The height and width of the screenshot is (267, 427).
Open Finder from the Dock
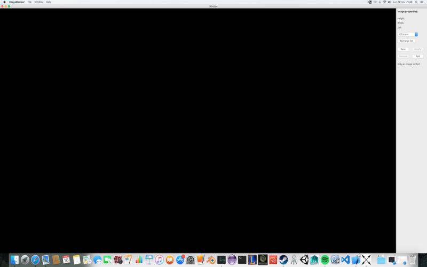click(x=14, y=260)
